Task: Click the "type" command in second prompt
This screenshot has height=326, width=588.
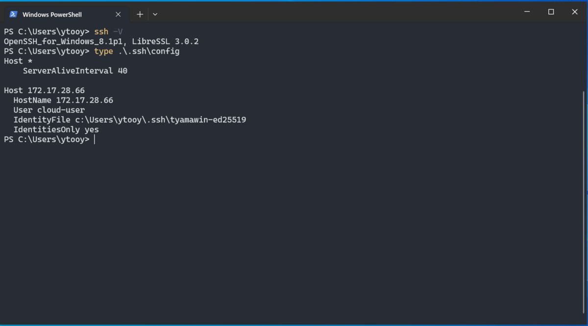Action: [103, 51]
